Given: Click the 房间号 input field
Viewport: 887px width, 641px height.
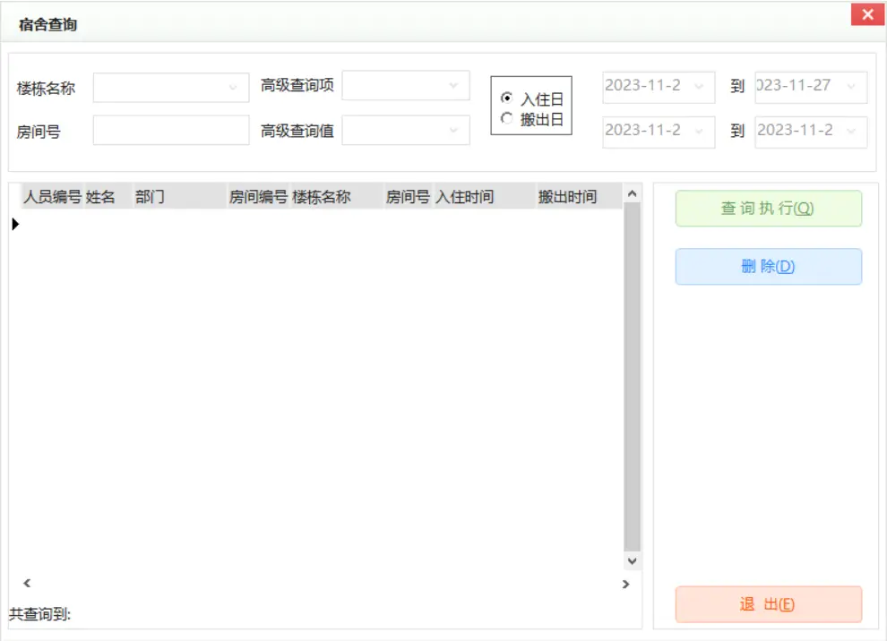Looking at the screenshot, I should [170, 131].
